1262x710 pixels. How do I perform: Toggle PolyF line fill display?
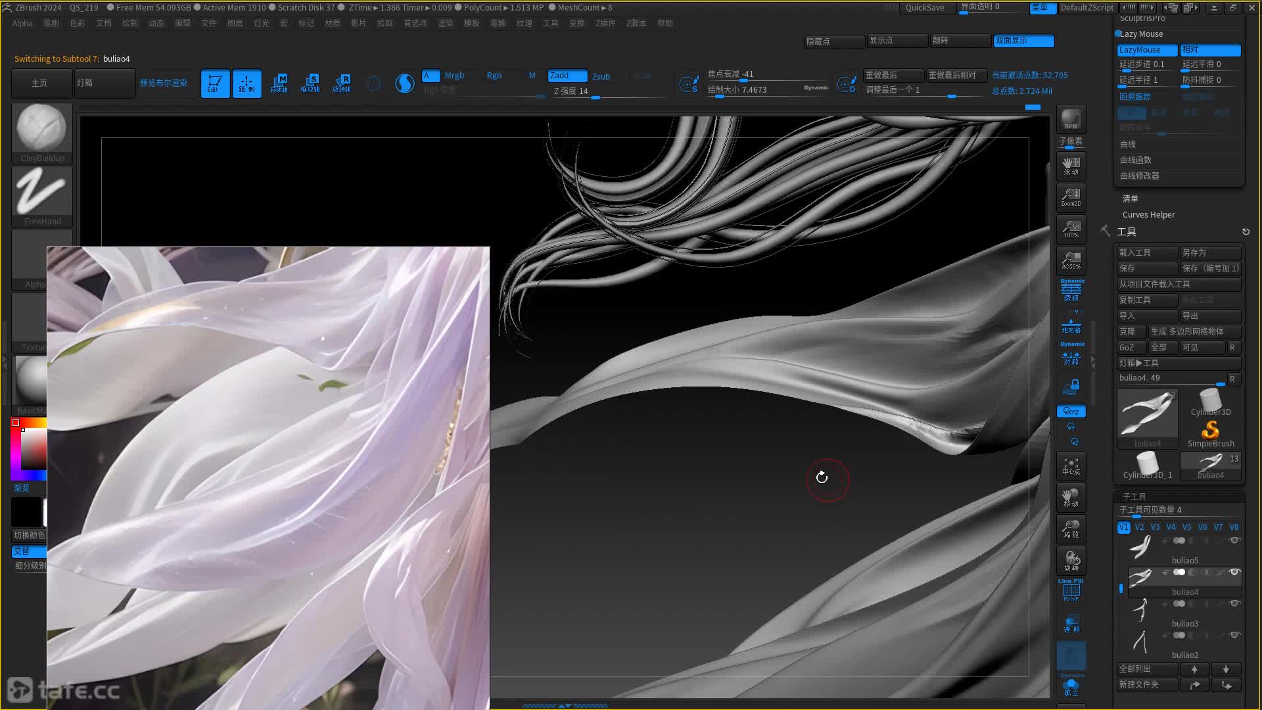click(1071, 591)
